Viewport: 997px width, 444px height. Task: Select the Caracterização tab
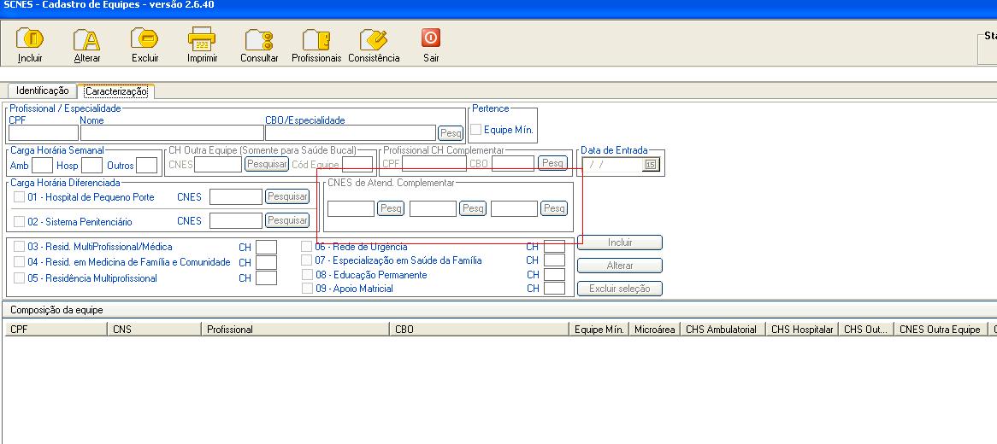[x=116, y=91]
